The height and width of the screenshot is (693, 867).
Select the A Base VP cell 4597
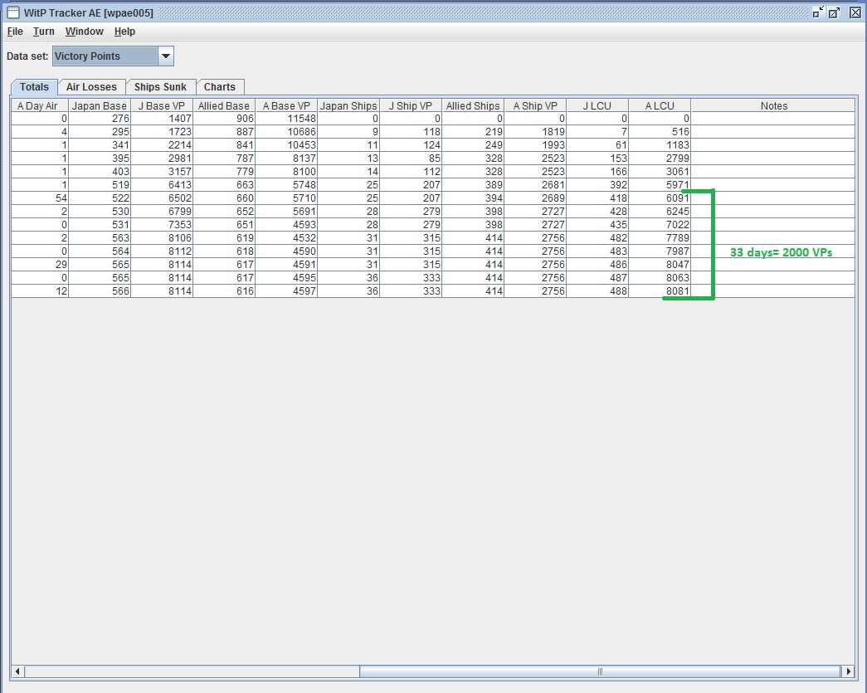pos(286,291)
